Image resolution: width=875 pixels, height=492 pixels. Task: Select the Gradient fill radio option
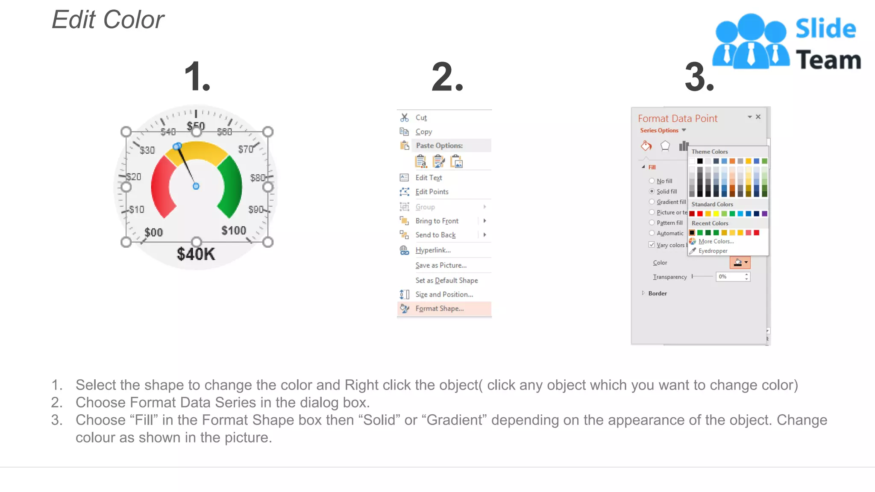(652, 202)
